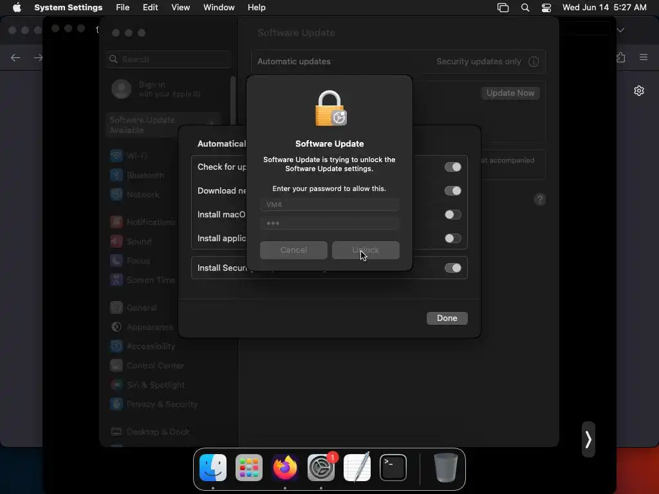Image resolution: width=659 pixels, height=494 pixels.
Task: Select Screen Time in settings sidebar
Action: click(x=142, y=280)
